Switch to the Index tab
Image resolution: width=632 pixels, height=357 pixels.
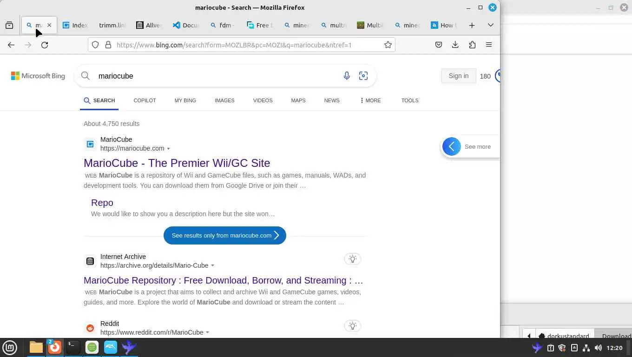pos(75,25)
